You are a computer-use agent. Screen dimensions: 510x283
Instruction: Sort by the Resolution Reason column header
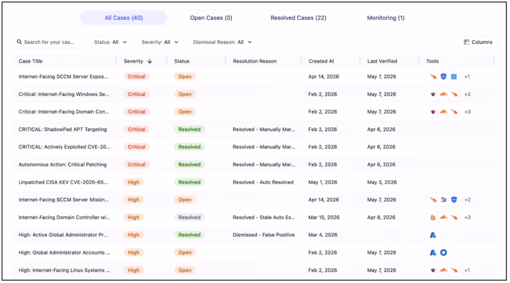[255, 61]
